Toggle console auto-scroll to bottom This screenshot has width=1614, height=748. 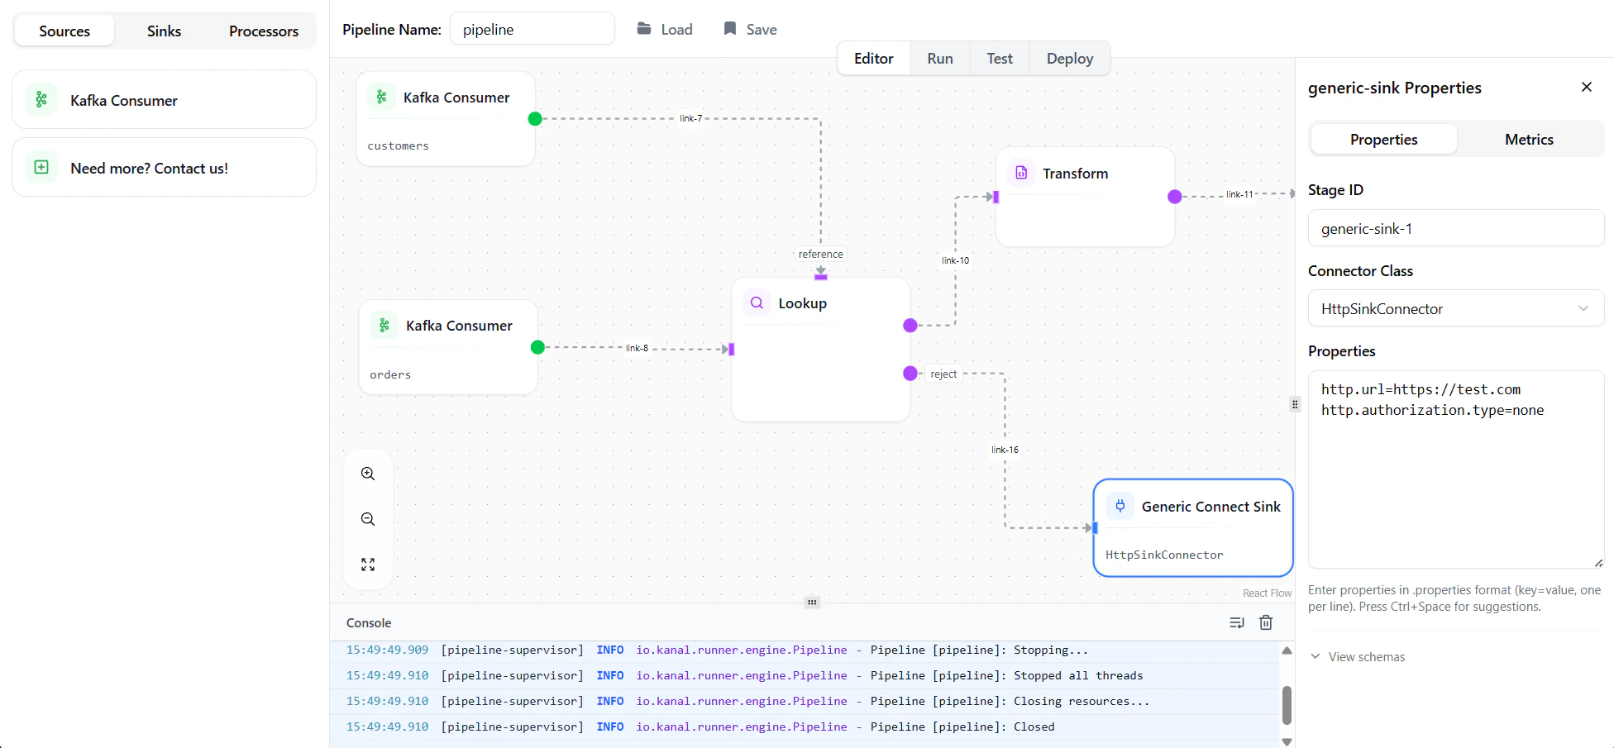(1237, 622)
